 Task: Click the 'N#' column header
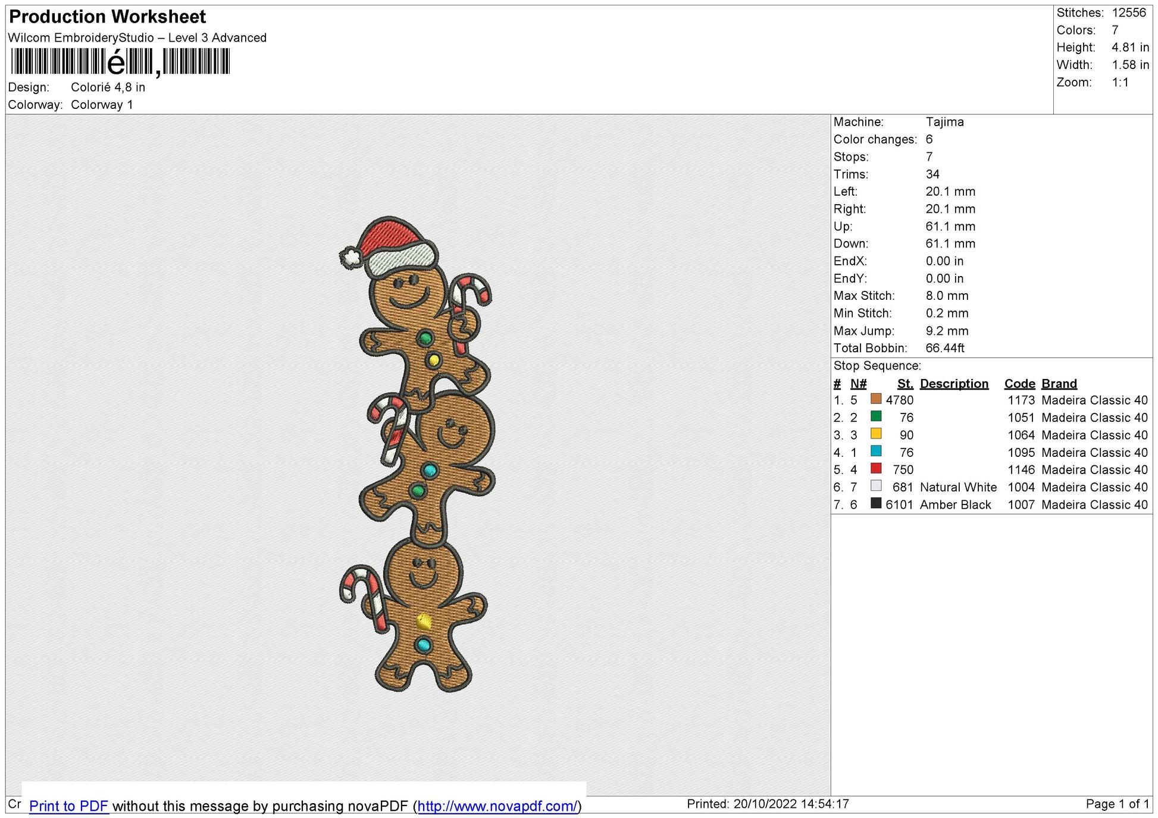(858, 384)
